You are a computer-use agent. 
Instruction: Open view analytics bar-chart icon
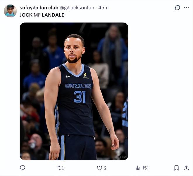[x=138, y=168]
